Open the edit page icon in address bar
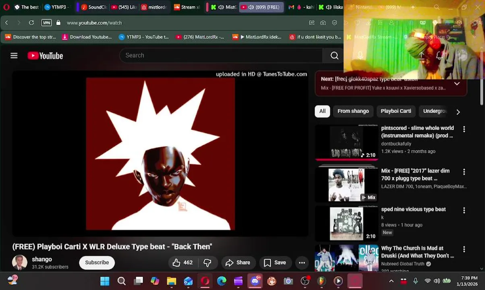The width and height of the screenshot is (485, 290). 312,23
